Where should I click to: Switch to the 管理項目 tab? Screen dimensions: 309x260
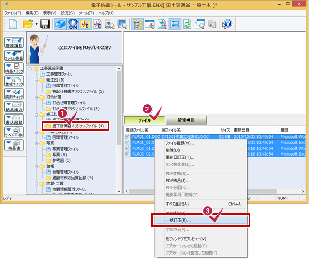coord(186,120)
